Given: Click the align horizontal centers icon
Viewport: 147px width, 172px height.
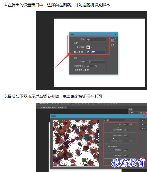Looking at the screenshot, I should (x=65, y=104).
